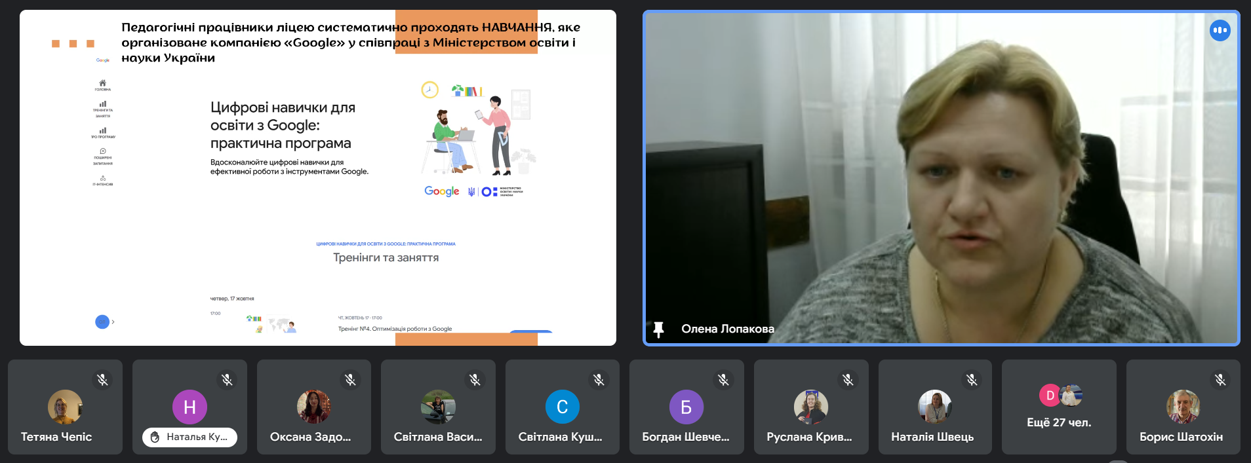This screenshot has width=1251, height=463.
Task: Expand sidebar with chevron next to blue avatar
Action: coord(113,322)
